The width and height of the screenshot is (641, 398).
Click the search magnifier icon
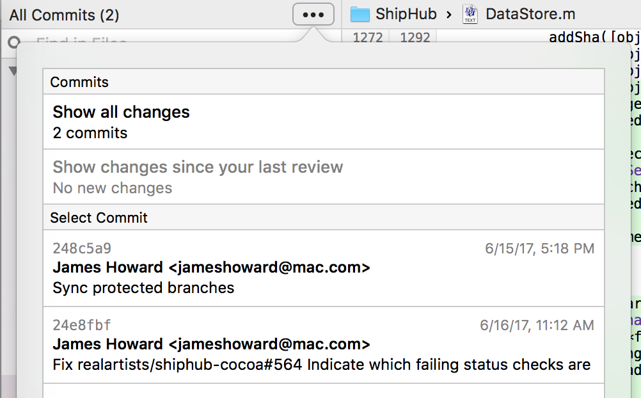click(x=13, y=42)
